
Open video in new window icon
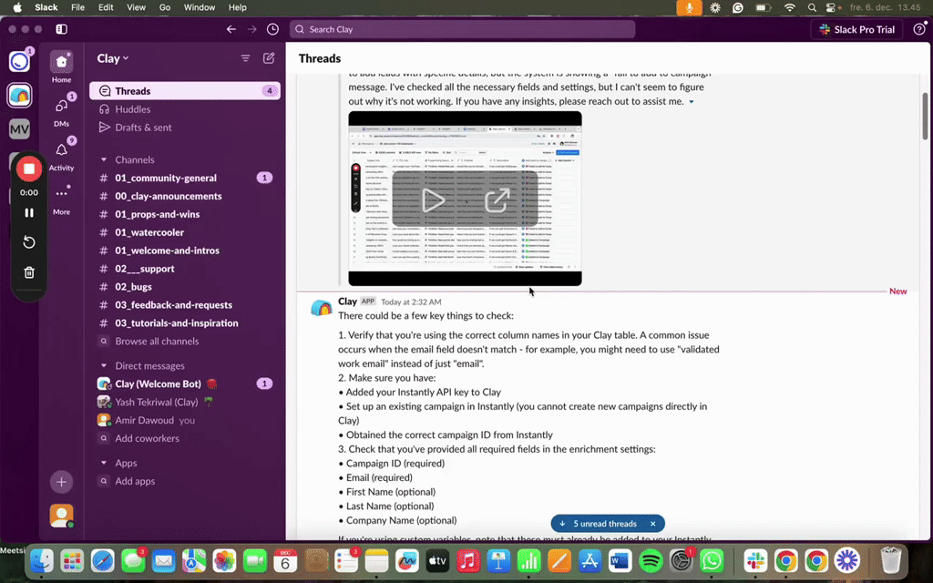pos(497,199)
